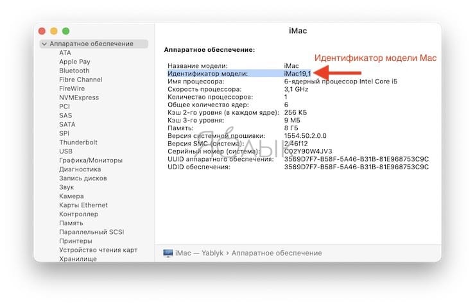
Task: Click the Аппаратное обеспечение: bold heading
Action: [209, 49]
